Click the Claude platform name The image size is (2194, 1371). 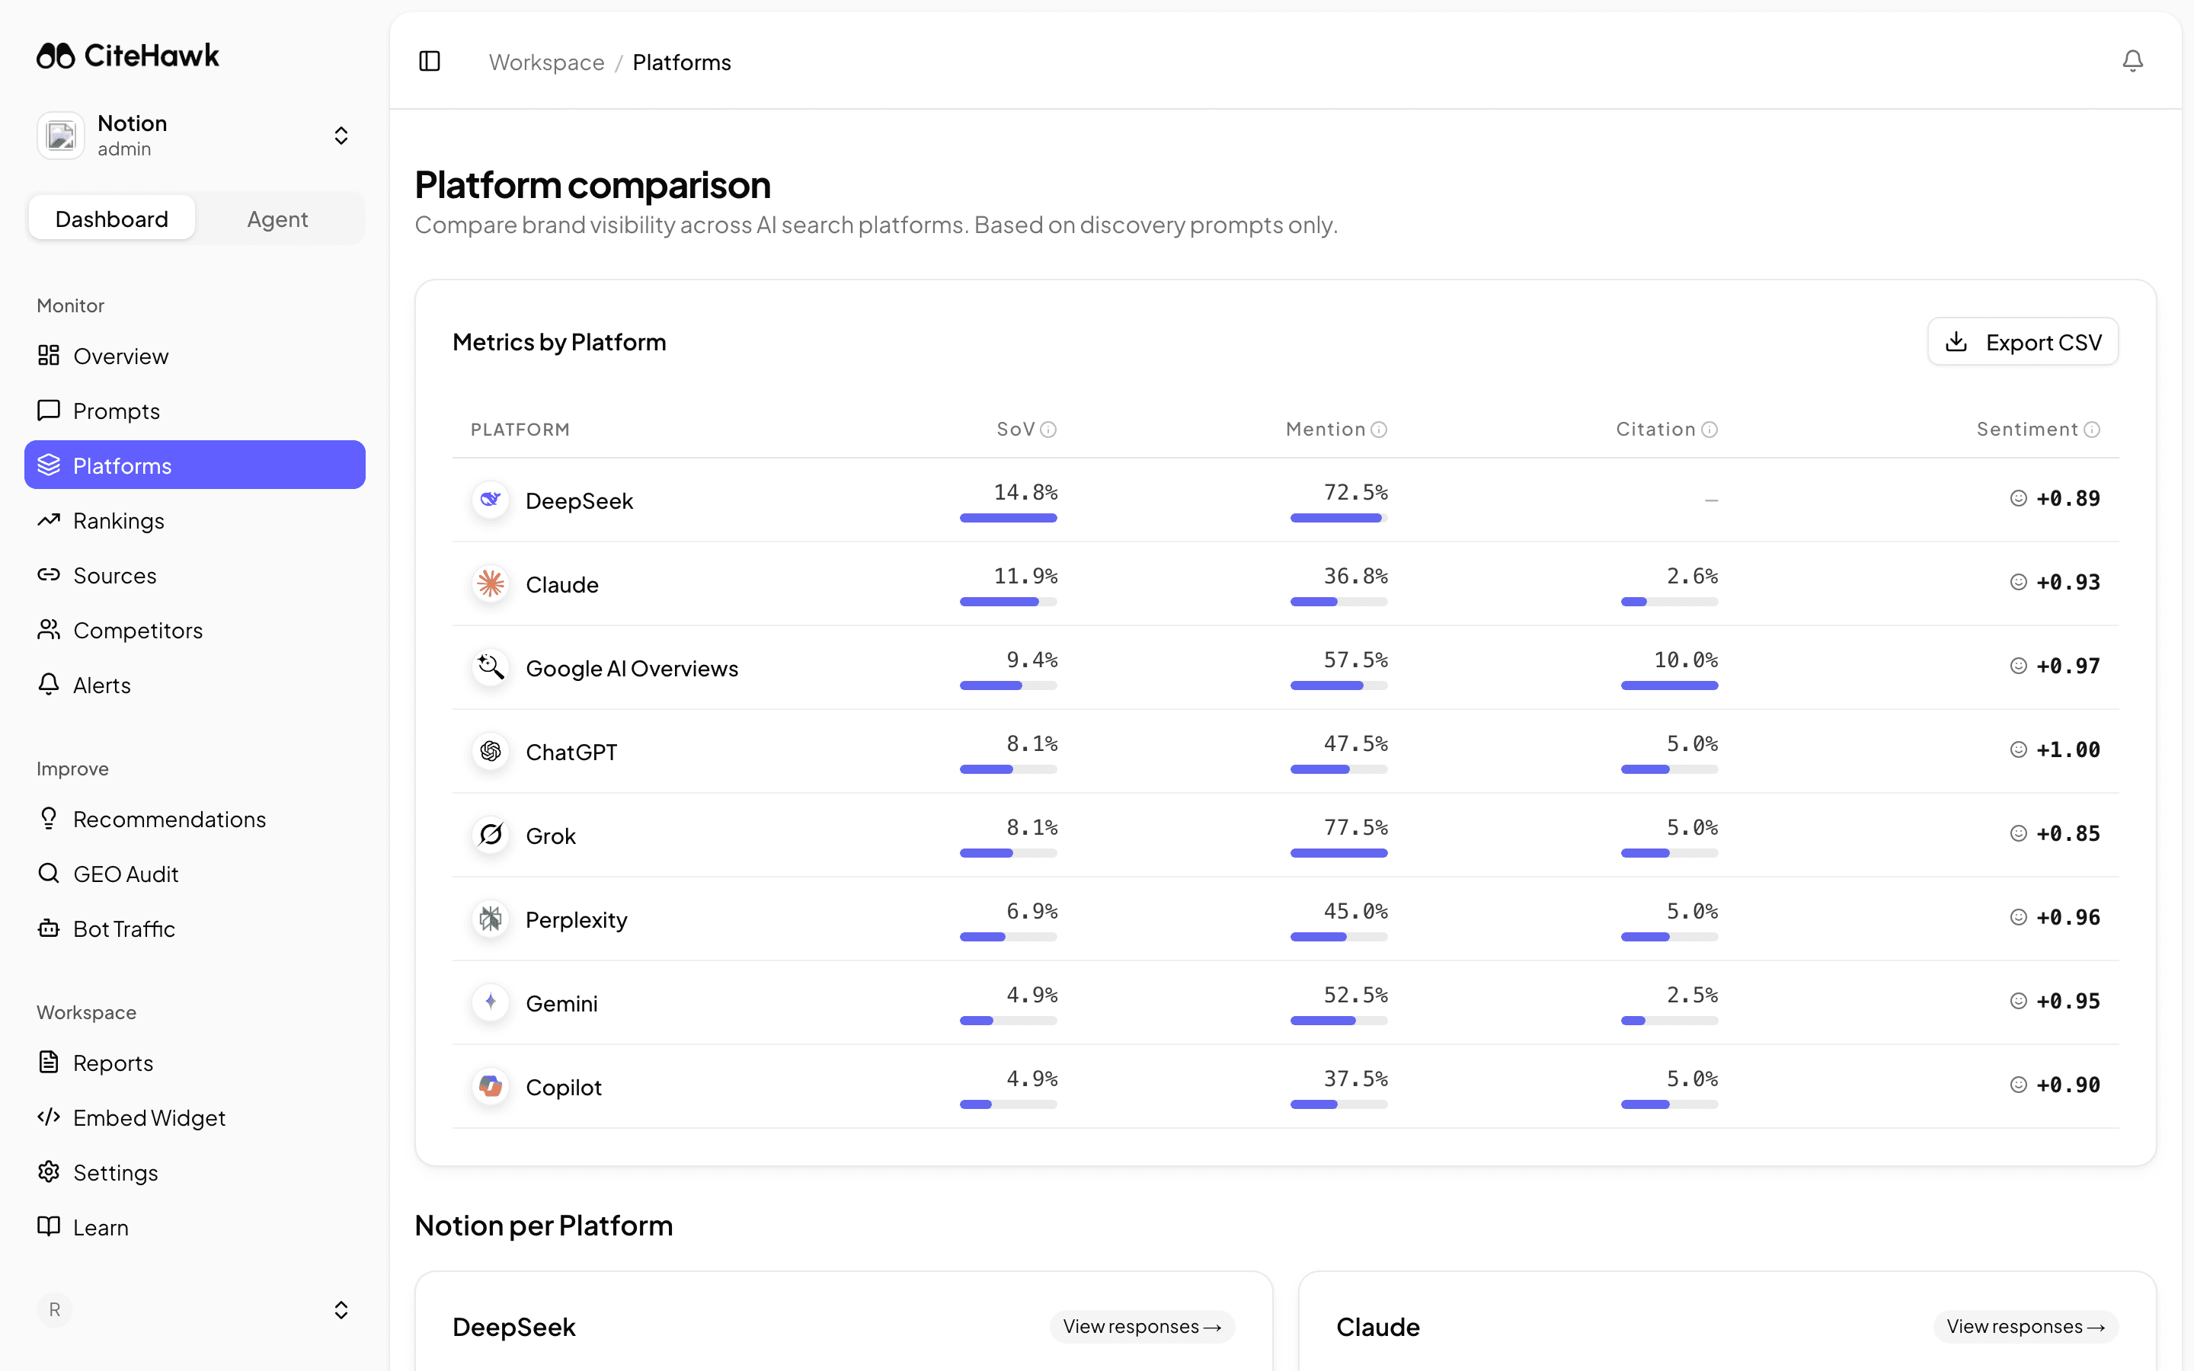point(562,584)
